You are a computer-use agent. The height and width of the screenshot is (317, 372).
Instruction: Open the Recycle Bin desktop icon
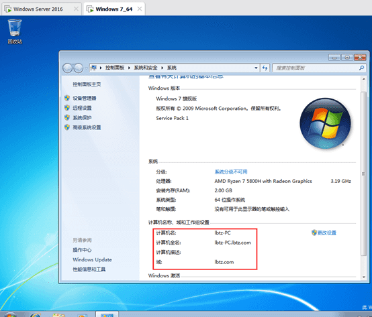coord(15,31)
